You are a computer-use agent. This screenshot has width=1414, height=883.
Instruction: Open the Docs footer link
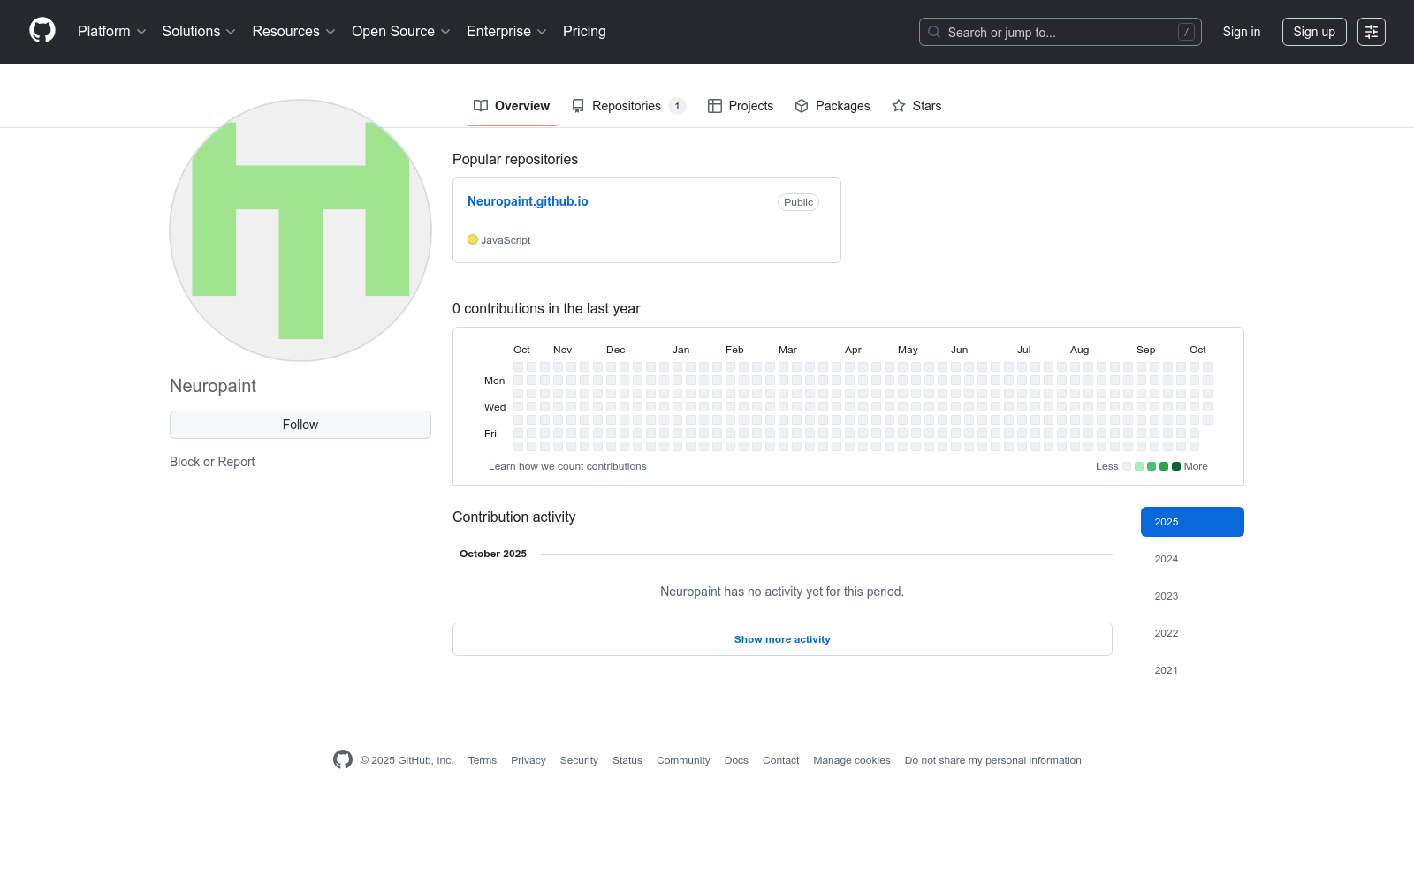point(736,760)
